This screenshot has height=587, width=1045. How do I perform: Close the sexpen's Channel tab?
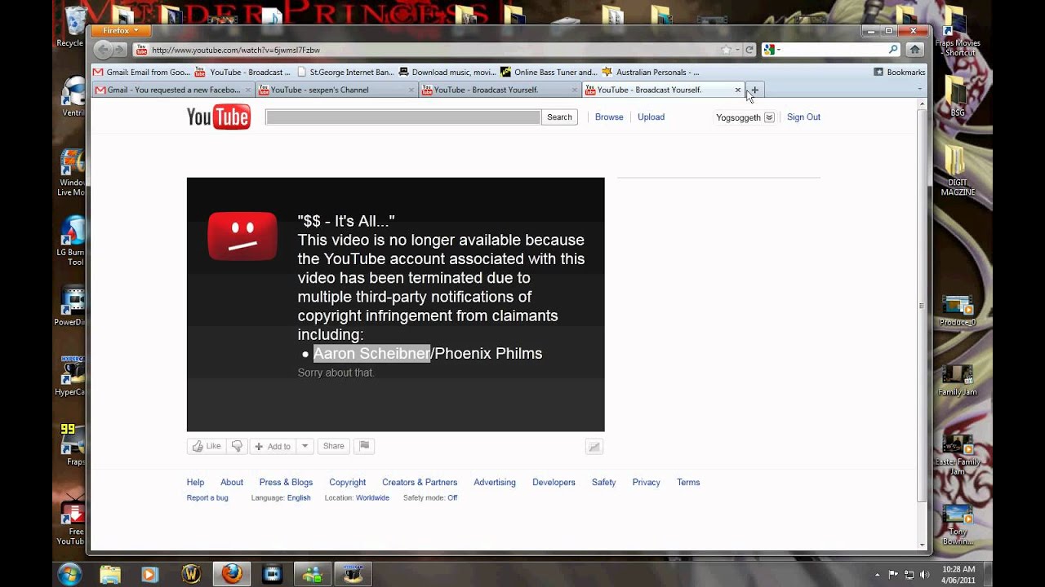pyautogui.click(x=411, y=90)
